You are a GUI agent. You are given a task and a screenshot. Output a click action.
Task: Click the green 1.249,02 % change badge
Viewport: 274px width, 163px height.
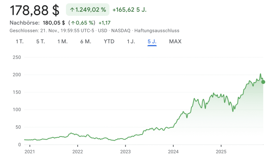coord(88,10)
